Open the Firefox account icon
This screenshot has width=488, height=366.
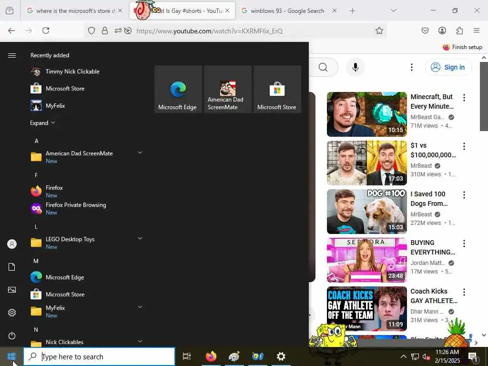coord(442,30)
